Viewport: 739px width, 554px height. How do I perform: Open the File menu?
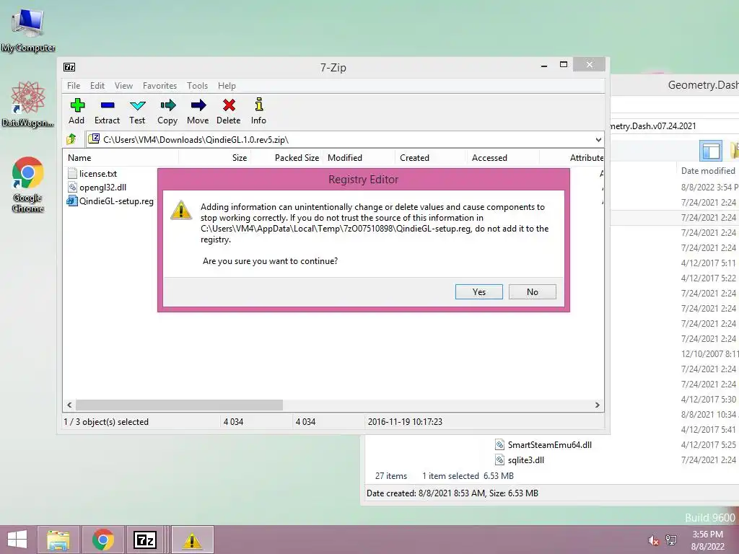(74, 86)
